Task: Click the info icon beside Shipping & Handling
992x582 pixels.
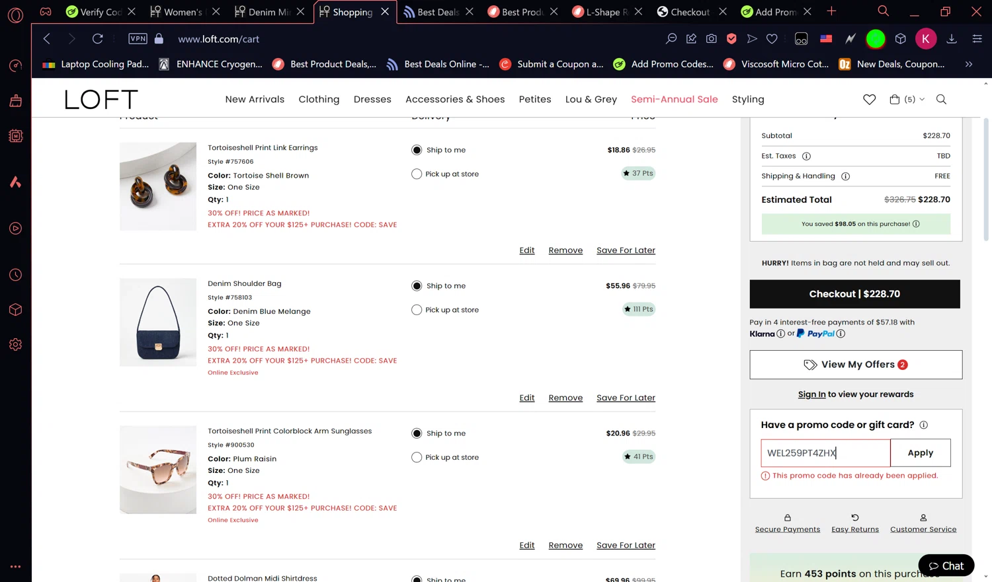Action: (x=845, y=176)
